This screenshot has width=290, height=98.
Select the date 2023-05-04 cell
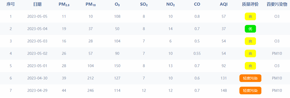(x=37, y=29)
